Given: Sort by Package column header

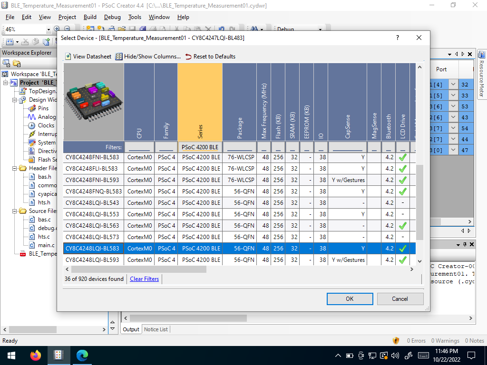Looking at the screenshot, I should click(x=240, y=102).
